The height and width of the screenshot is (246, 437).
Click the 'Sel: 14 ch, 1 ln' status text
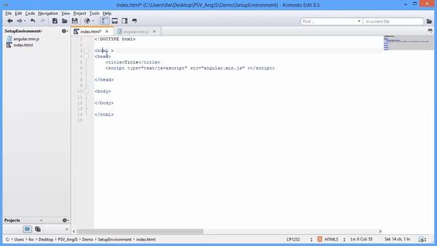[397, 239]
